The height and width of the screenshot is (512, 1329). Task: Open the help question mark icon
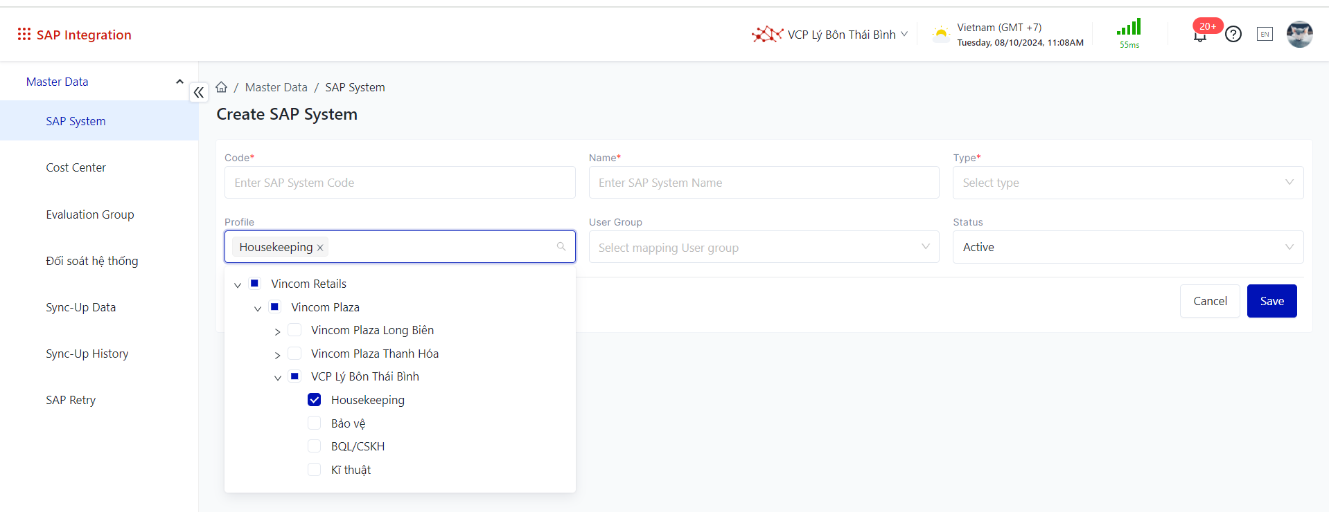[1233, 34]
